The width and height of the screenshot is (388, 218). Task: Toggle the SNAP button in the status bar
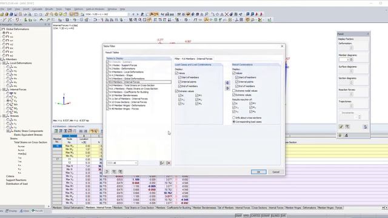click(238, 216)
